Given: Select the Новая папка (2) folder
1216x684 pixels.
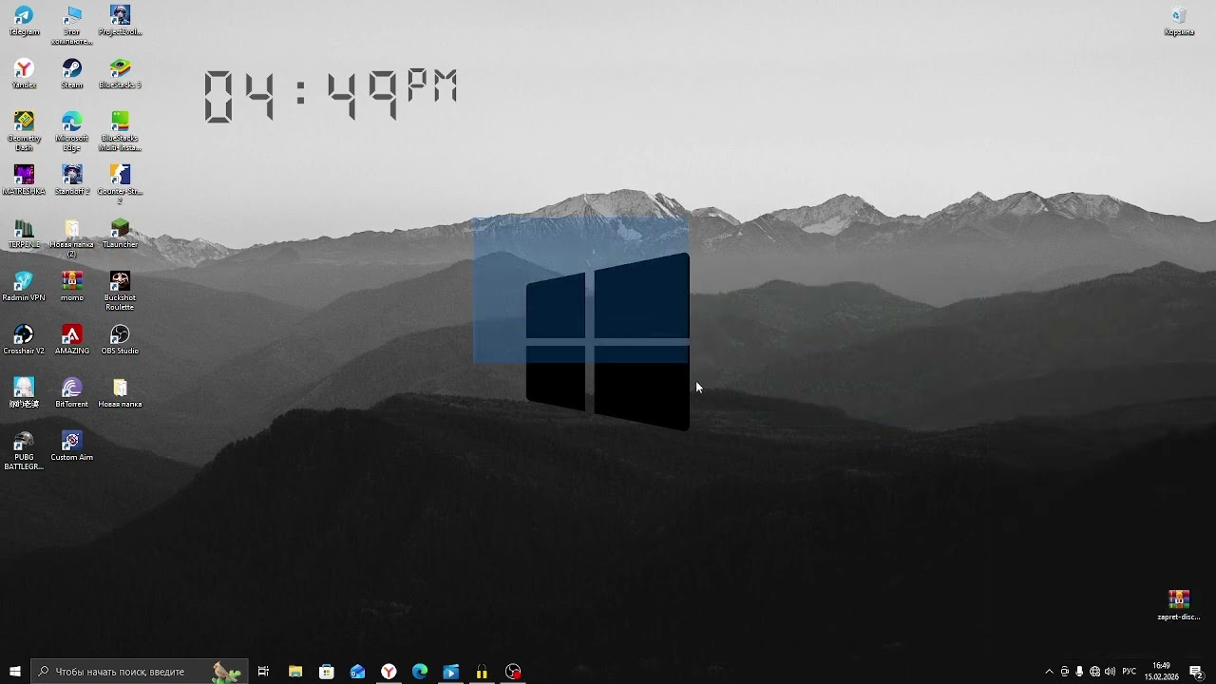Looking at the screenshot, I should pyautogui.click(x=72, y=238).
